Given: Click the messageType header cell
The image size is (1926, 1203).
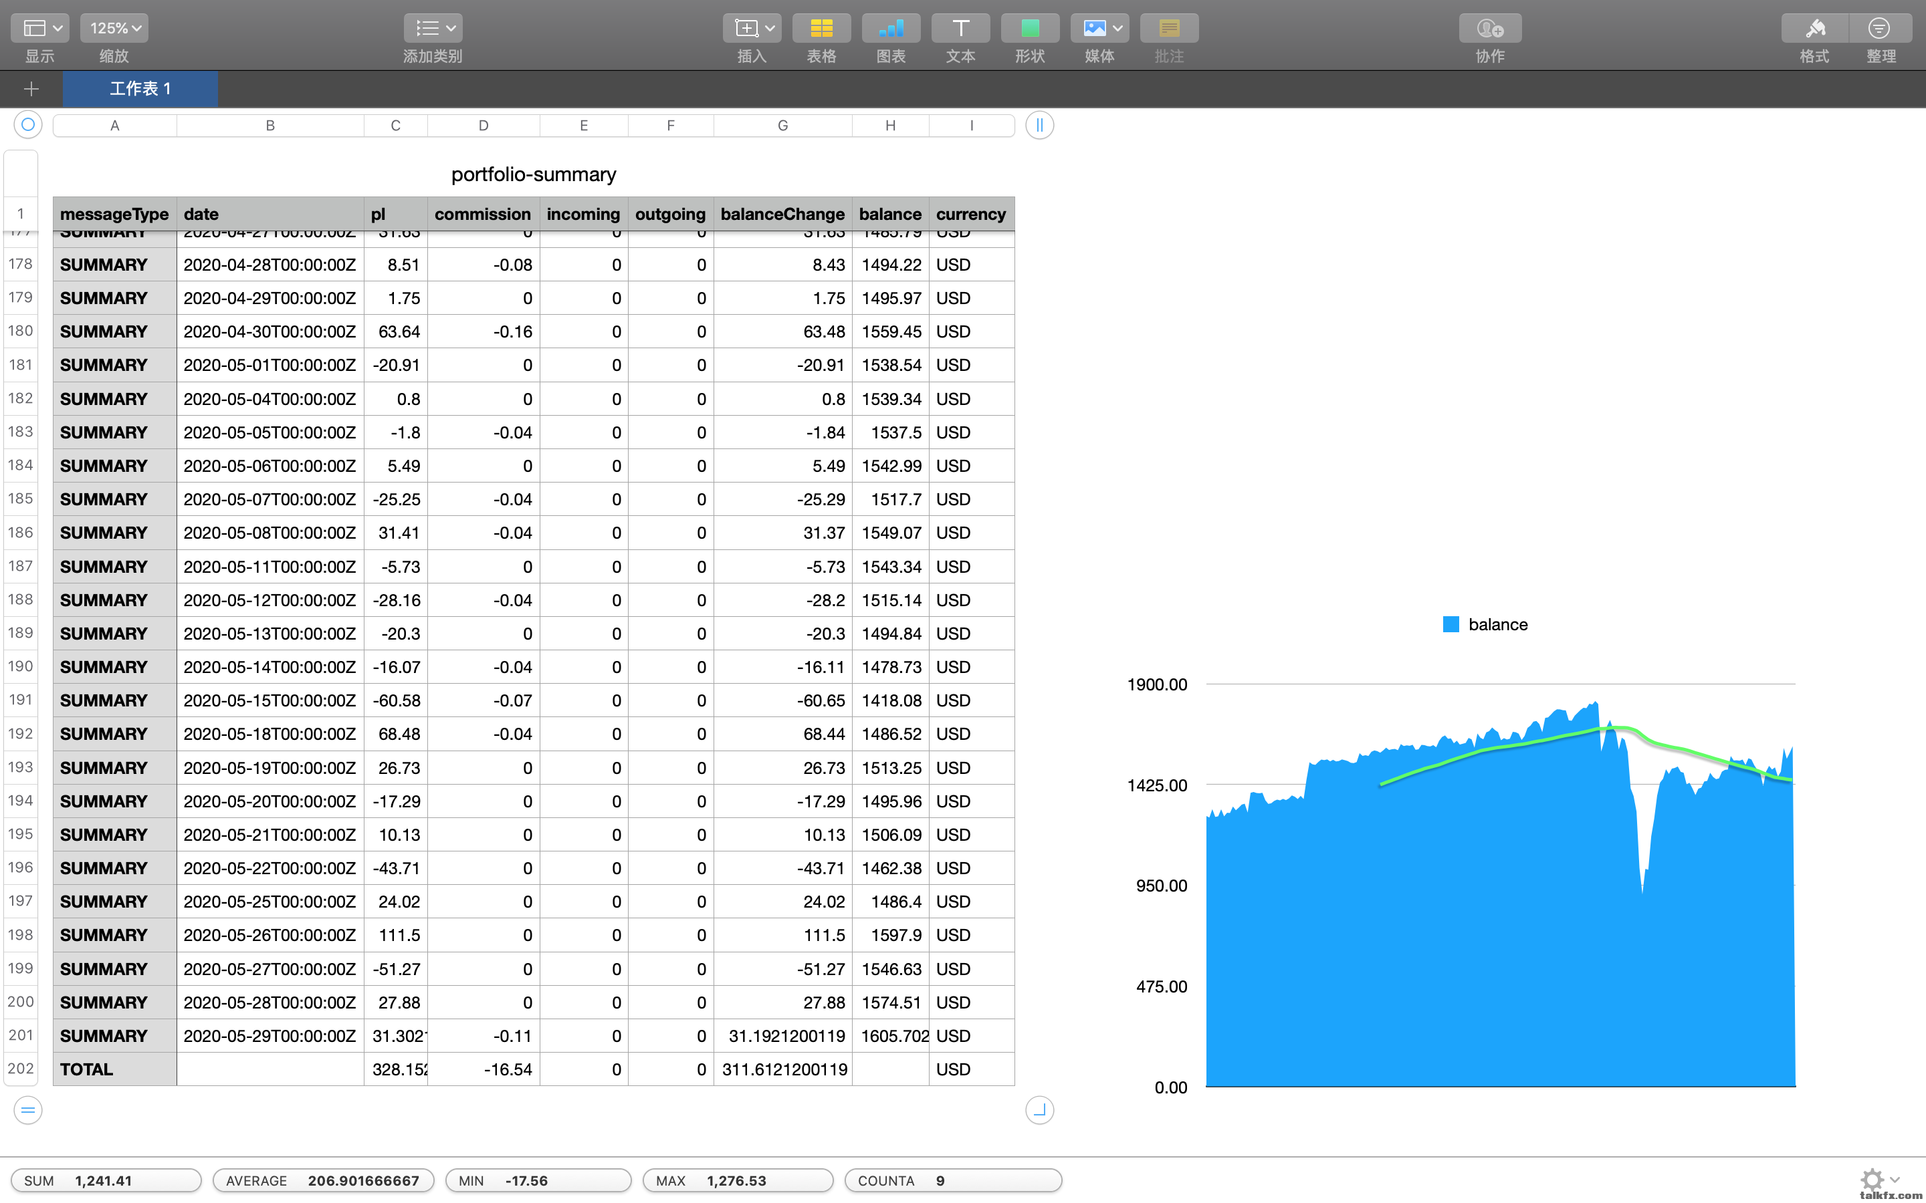Looking at the screenshot, I should (114, 214).
